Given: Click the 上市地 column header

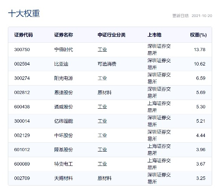Looking at the screenshot, I should 155,35.
